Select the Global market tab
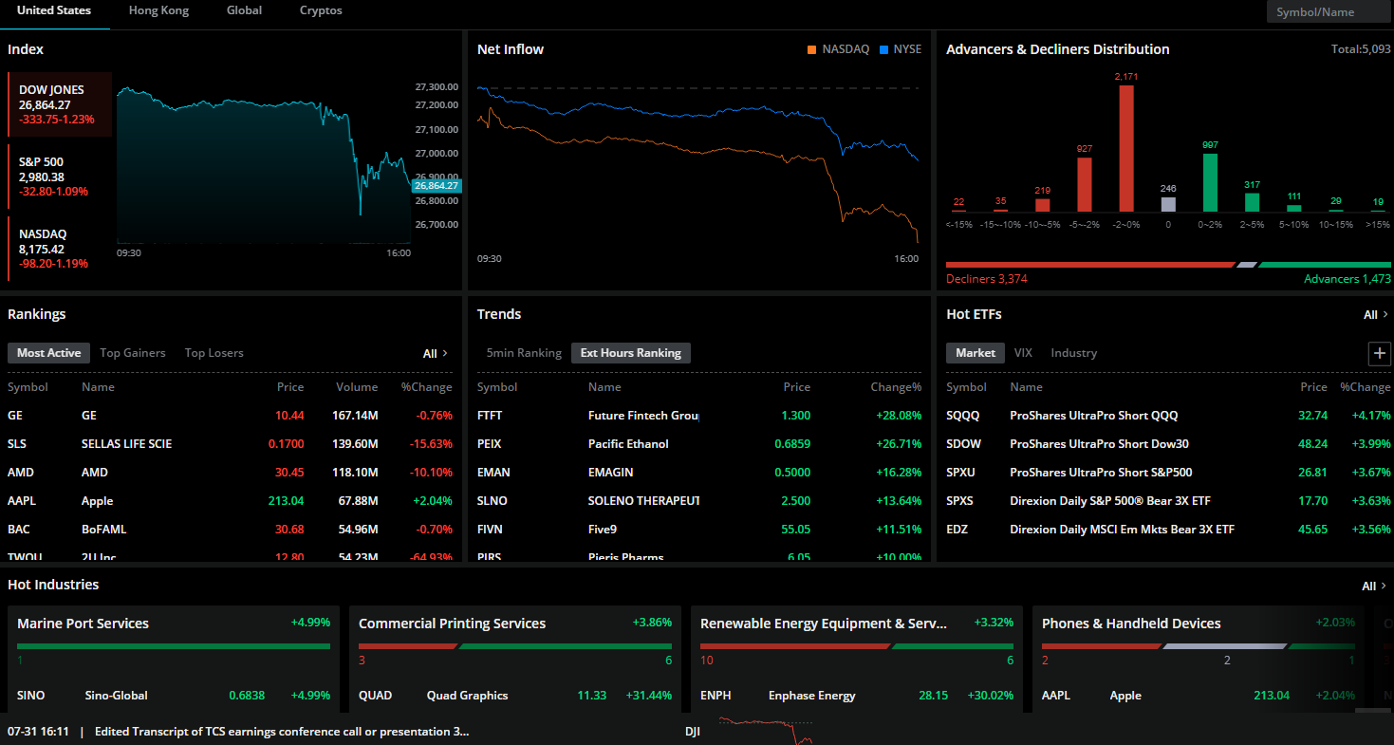The height and width of the screenshot is (745, 1394). [x=244, y=10]
